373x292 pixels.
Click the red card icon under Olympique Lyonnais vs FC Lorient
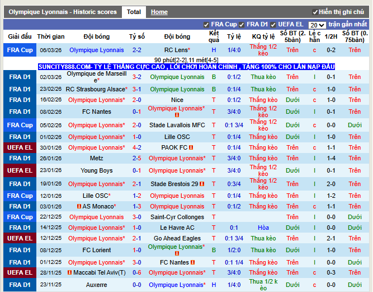(177, 254)
